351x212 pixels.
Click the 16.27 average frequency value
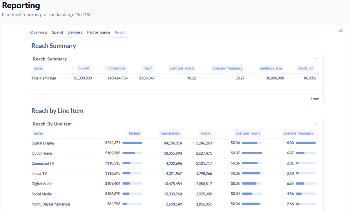[x=240, y=78]
